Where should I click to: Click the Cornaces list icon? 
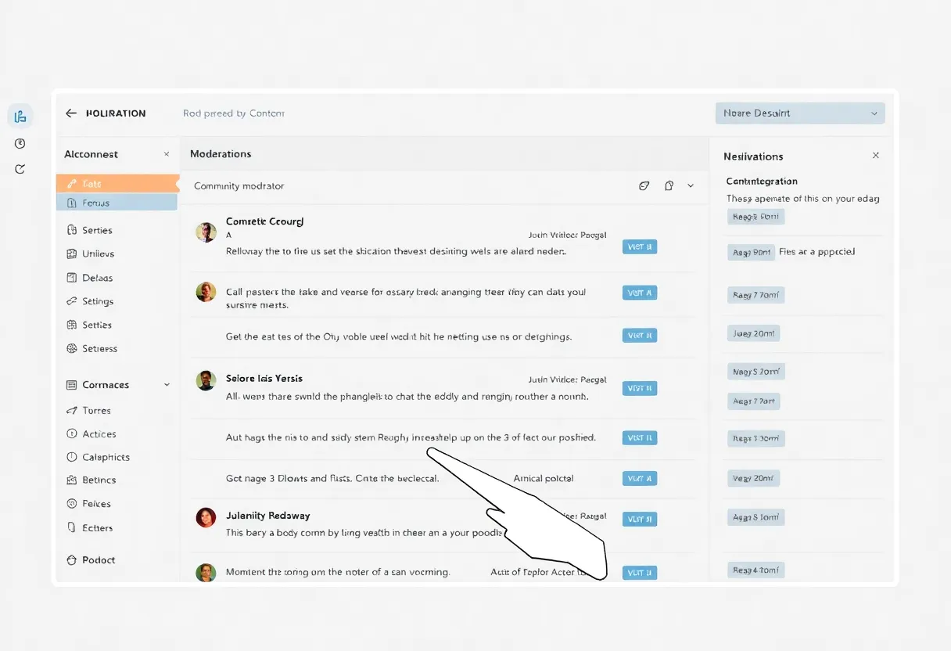[x=72, y=385]
